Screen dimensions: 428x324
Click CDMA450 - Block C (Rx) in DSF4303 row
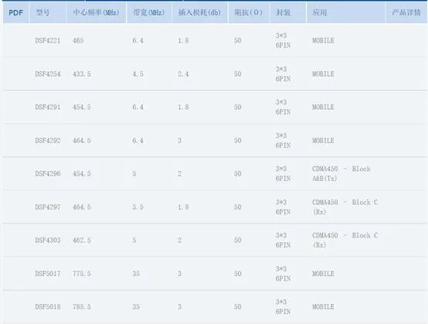click(345, 240)
